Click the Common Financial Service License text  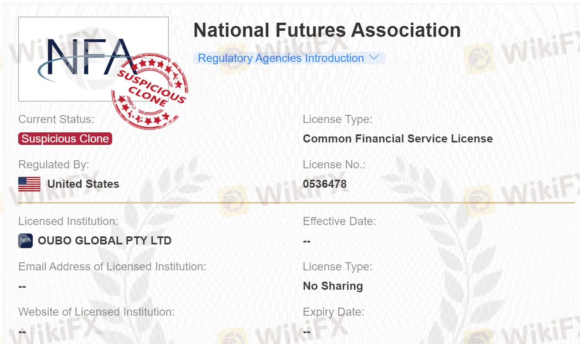(x=397, y=139)
